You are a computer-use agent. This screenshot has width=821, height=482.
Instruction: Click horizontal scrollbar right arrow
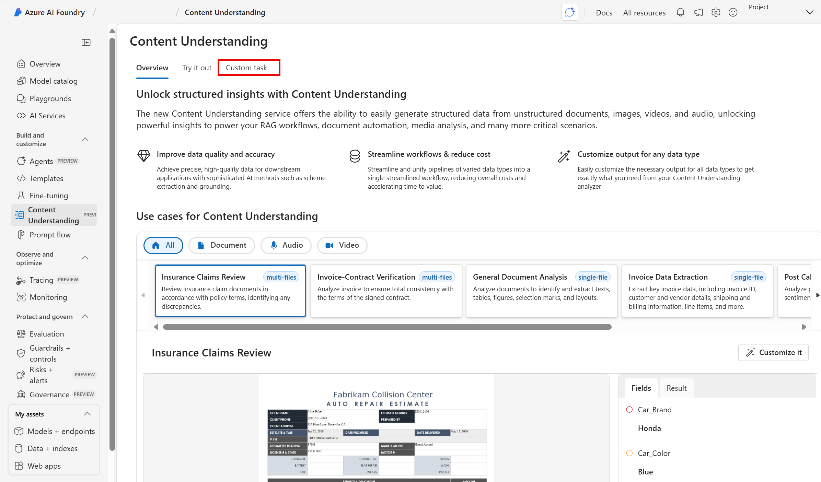(804, 327)
